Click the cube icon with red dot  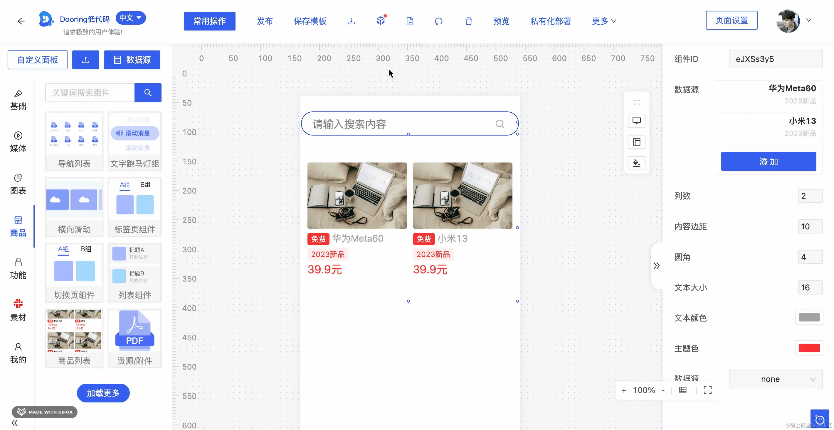point(381,21)
